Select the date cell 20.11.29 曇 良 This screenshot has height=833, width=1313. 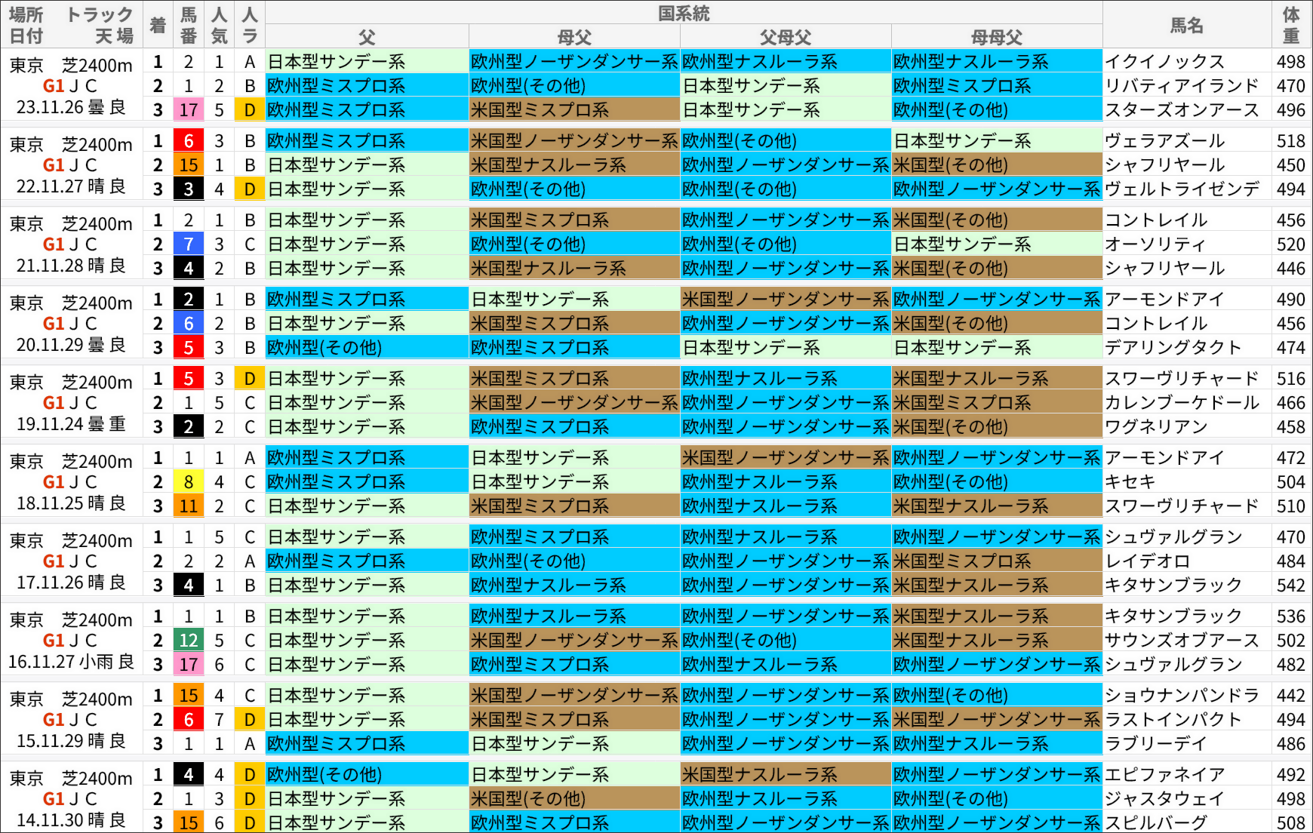pyautogui.click(x=71, y=346)
